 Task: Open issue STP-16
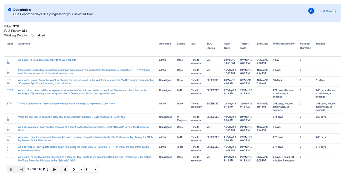[9, 82]
